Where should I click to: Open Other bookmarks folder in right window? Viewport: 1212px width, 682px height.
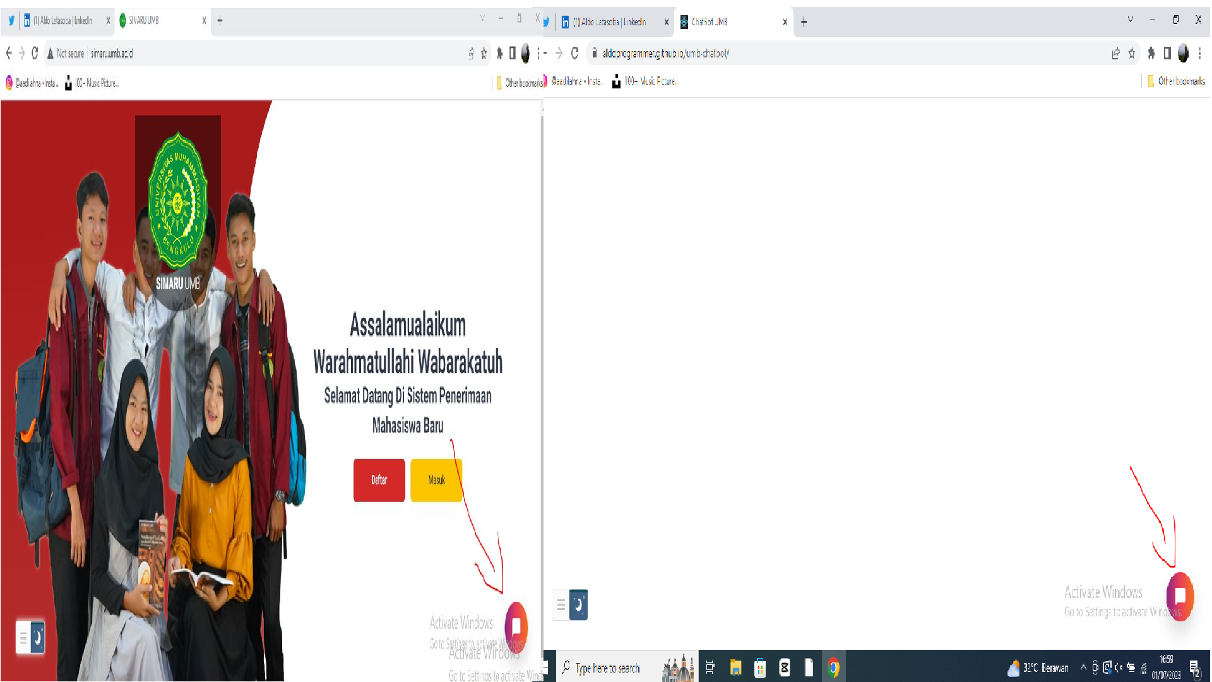point(1177,81)
